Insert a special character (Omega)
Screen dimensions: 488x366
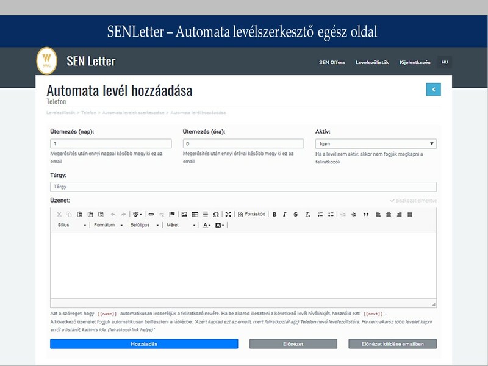215,214
